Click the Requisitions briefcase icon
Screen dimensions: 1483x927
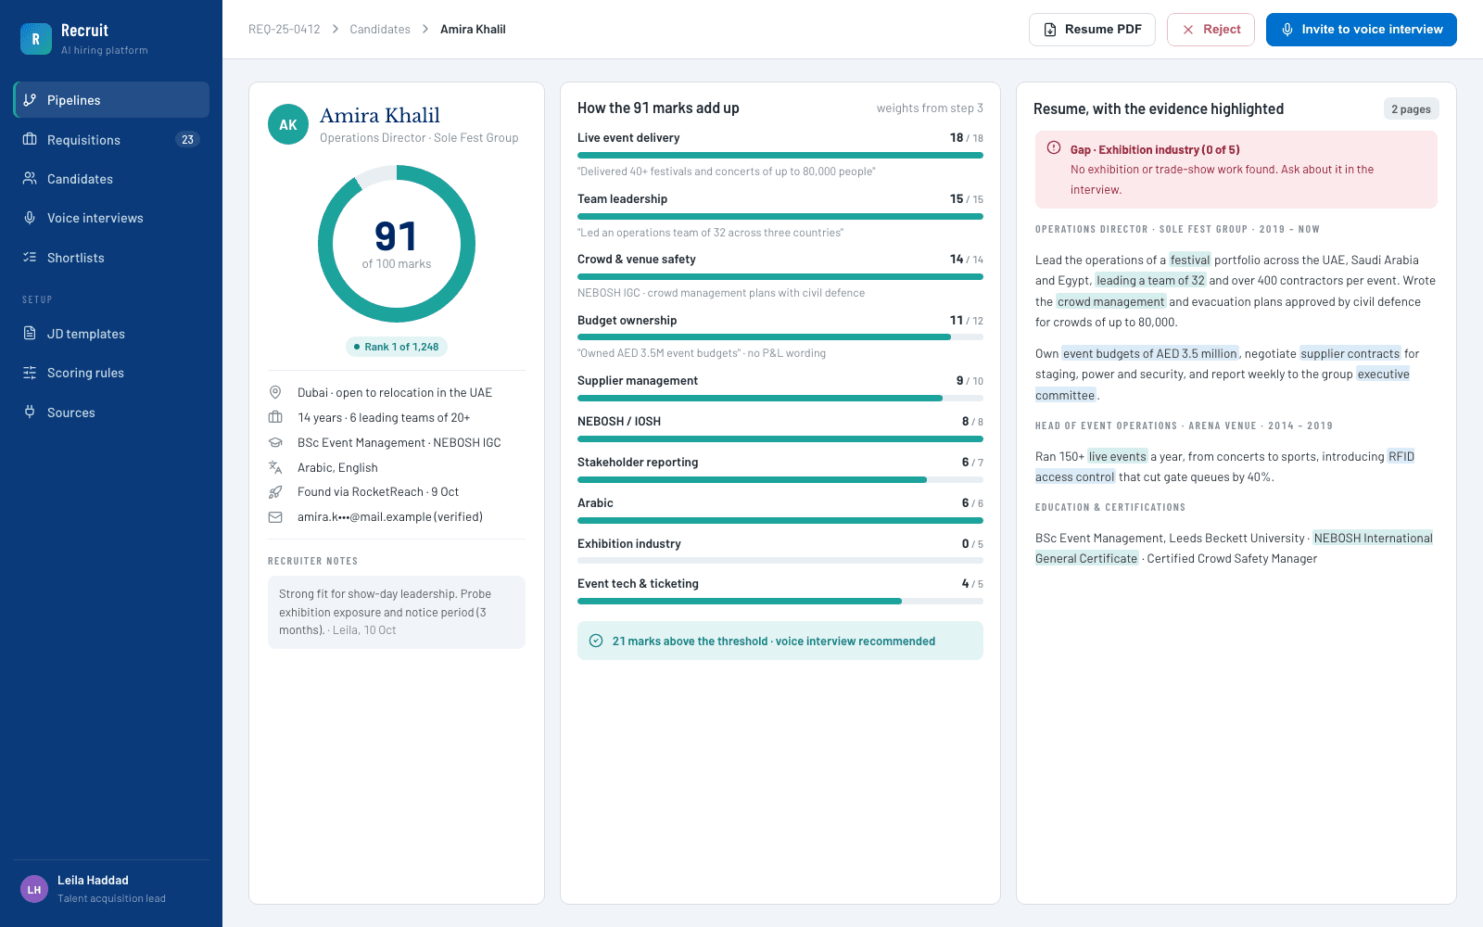[x=30, y=139]
